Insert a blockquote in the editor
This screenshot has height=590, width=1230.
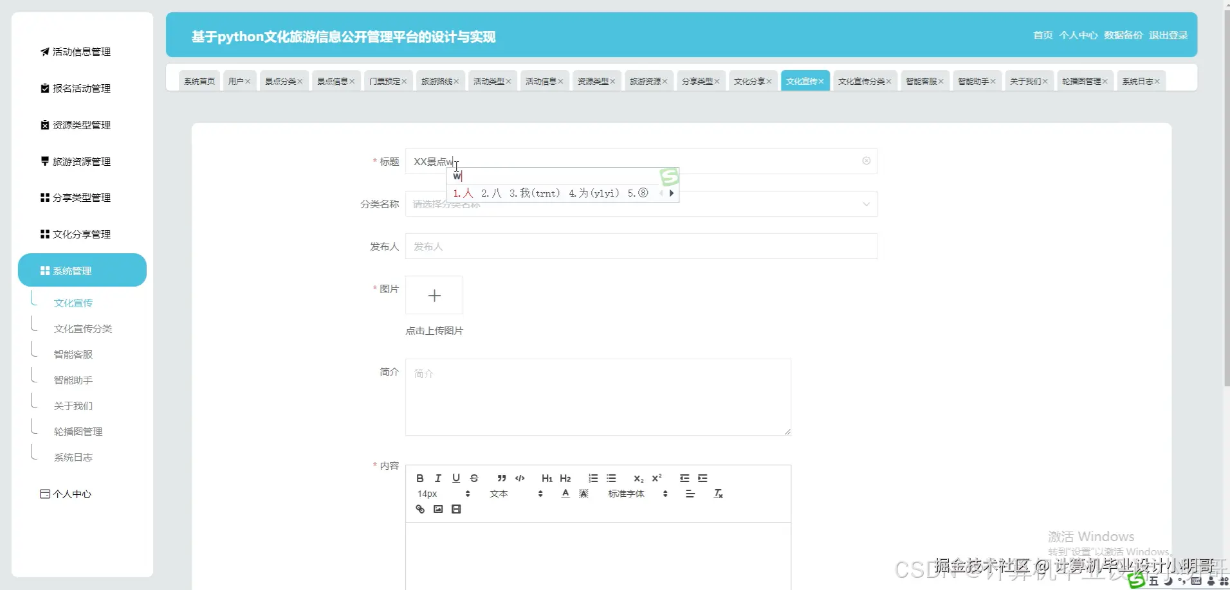(x=501, y=478)
